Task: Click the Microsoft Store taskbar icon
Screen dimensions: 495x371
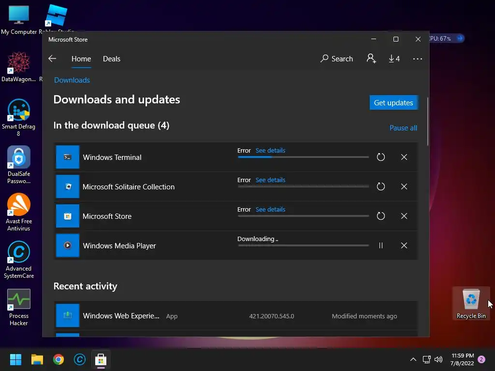Action: coord(101,359)
